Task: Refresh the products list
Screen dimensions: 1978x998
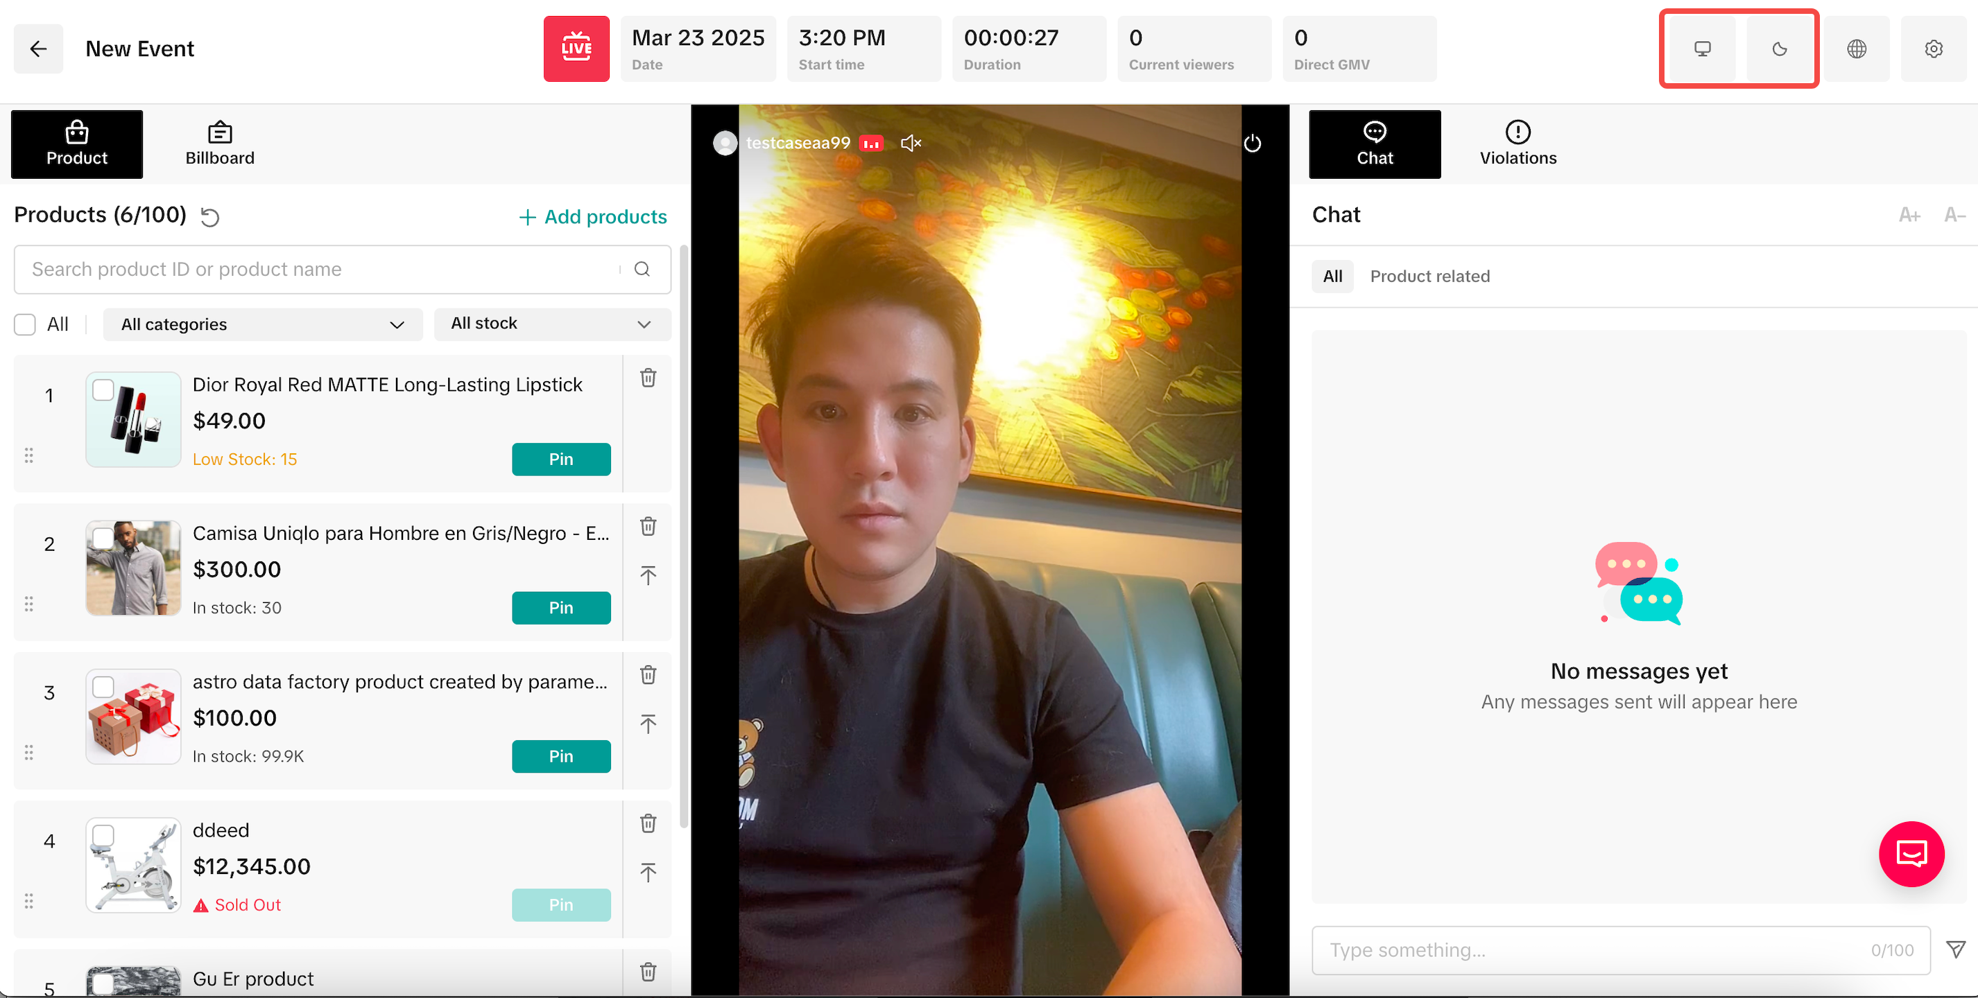Action: (x=209, y=217)
